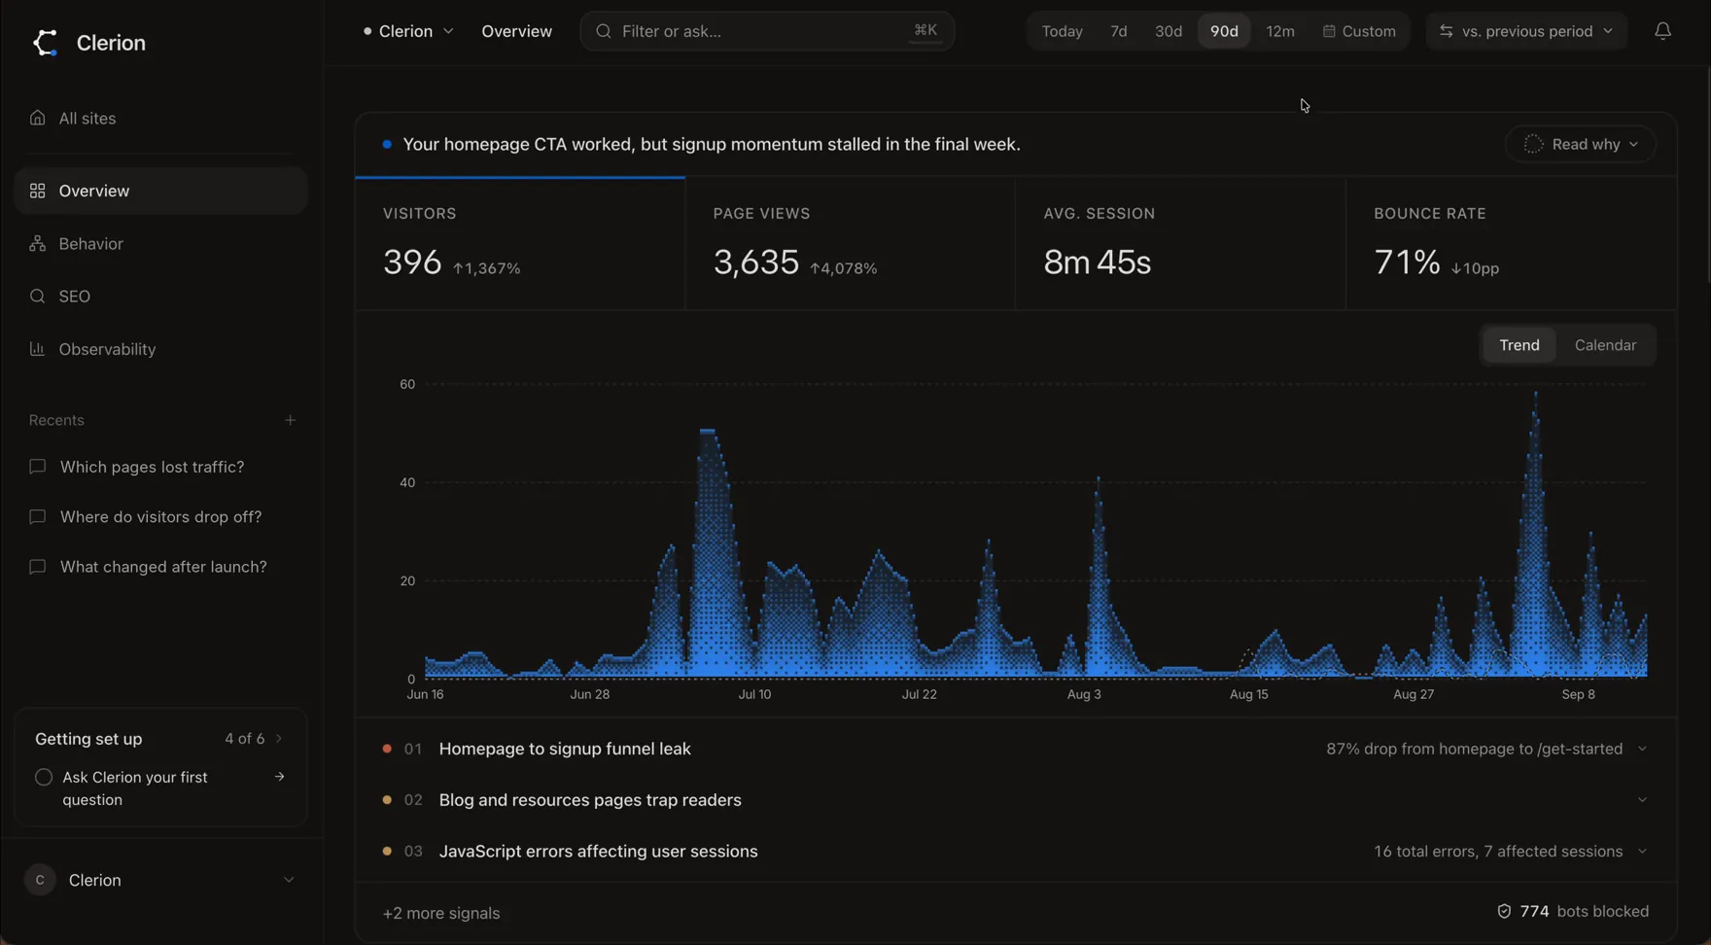Click the Filter or ask search field
Image resolution: width=1711 pixels, height=945 pixels.
pos(767,31)
